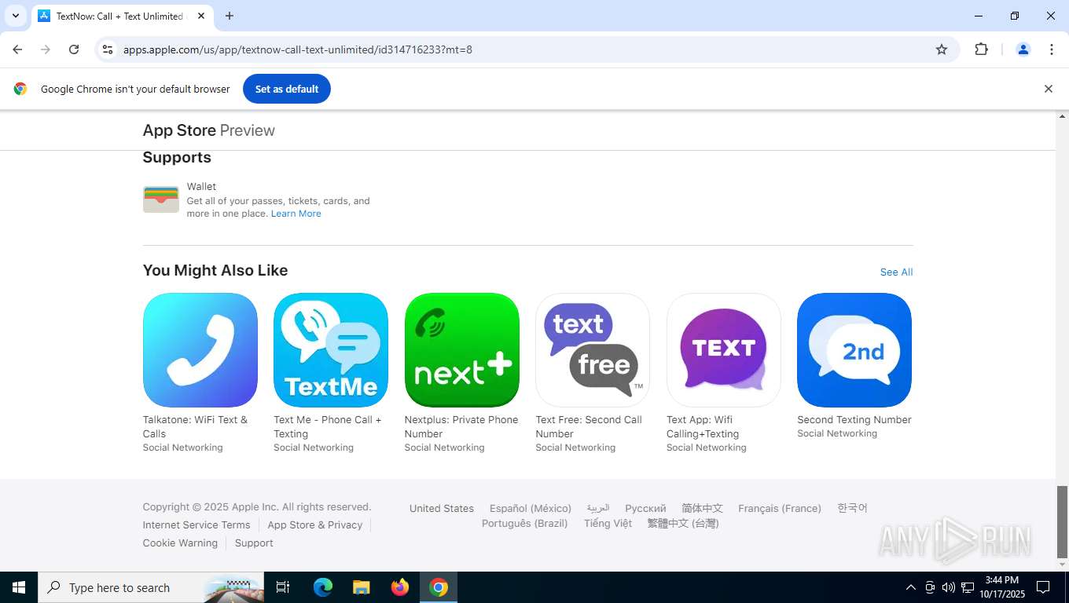Open the TextMe app icon
Screen dimensions: 1069x603
[331, 350]
